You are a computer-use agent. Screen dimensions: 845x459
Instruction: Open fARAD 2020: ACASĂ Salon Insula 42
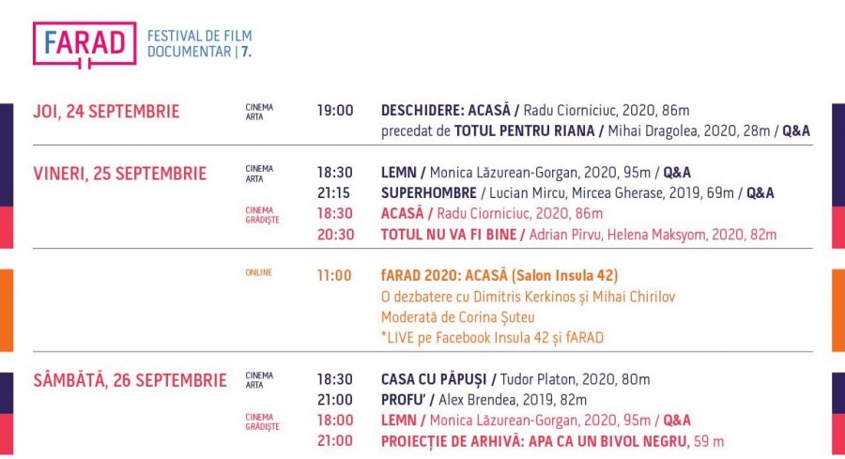pyautogui.click(x=499, y=275)
